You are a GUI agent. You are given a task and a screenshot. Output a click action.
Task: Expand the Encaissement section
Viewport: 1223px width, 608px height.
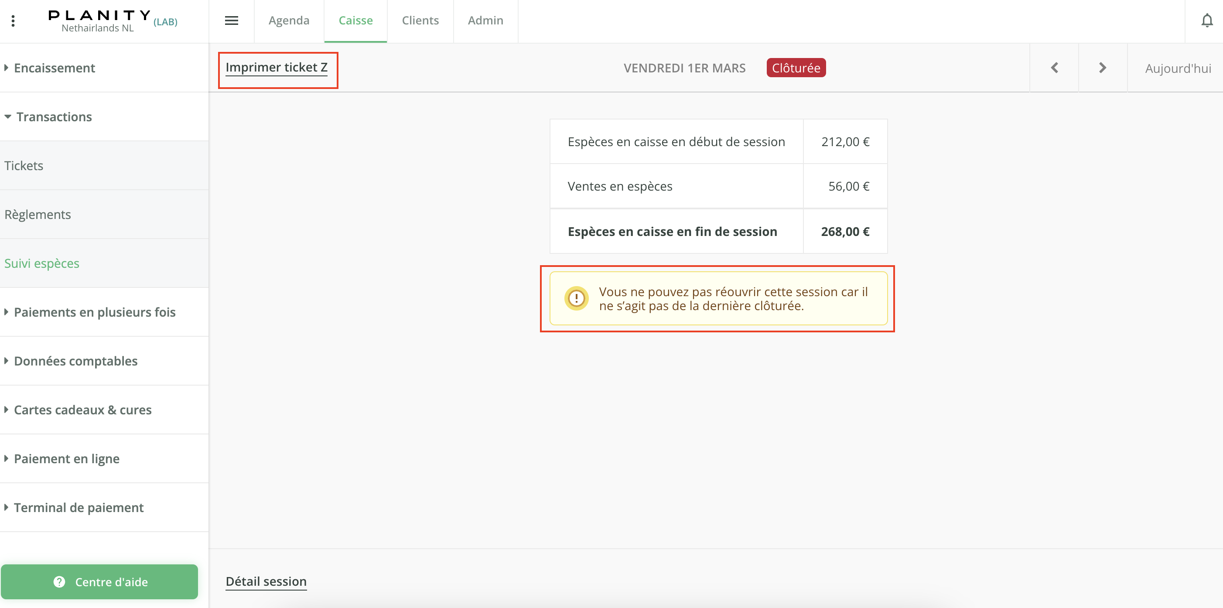pos(55,68)
